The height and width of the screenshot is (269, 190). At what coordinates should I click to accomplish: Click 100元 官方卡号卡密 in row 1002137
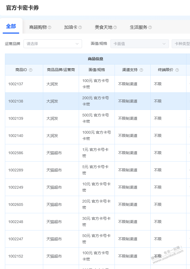(x=96, y=84)
